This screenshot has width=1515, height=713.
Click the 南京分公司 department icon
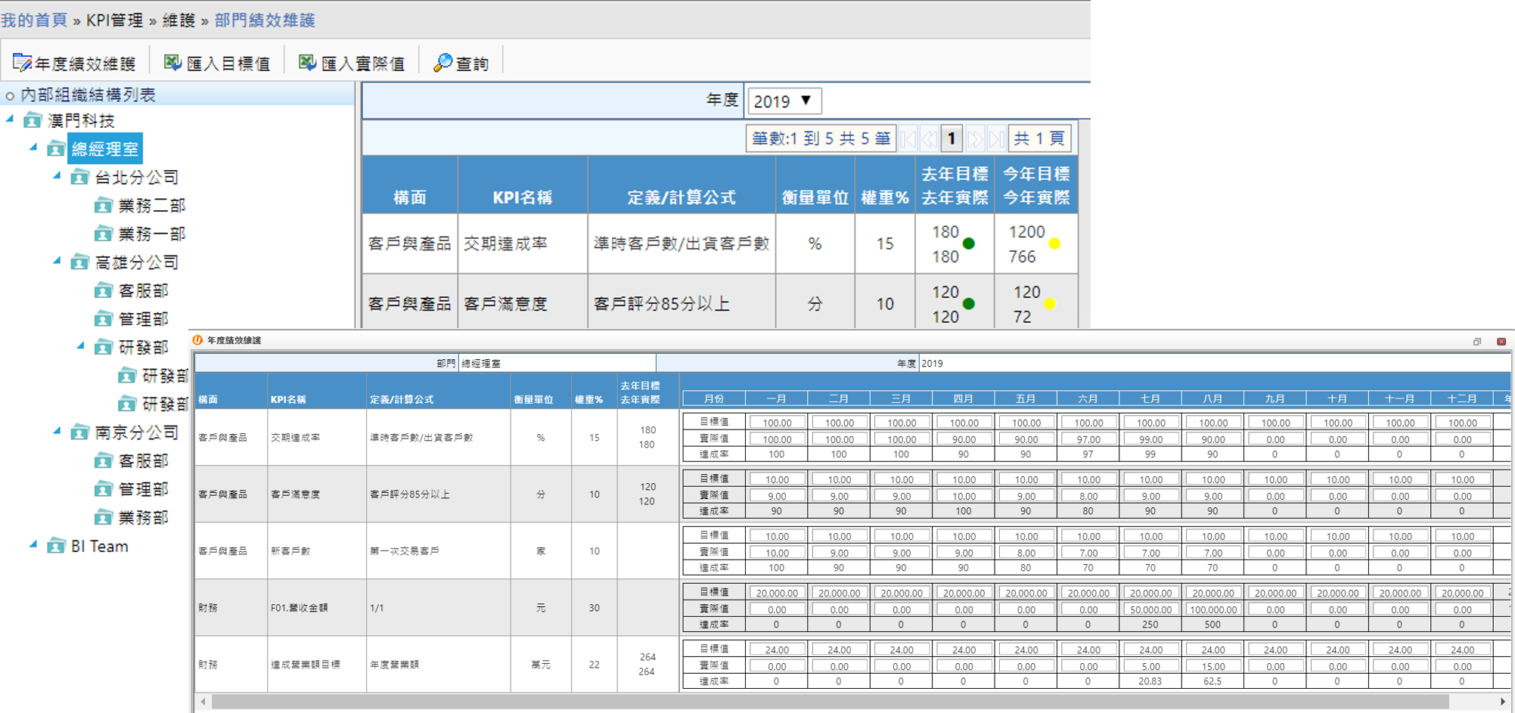pos(79,432)
